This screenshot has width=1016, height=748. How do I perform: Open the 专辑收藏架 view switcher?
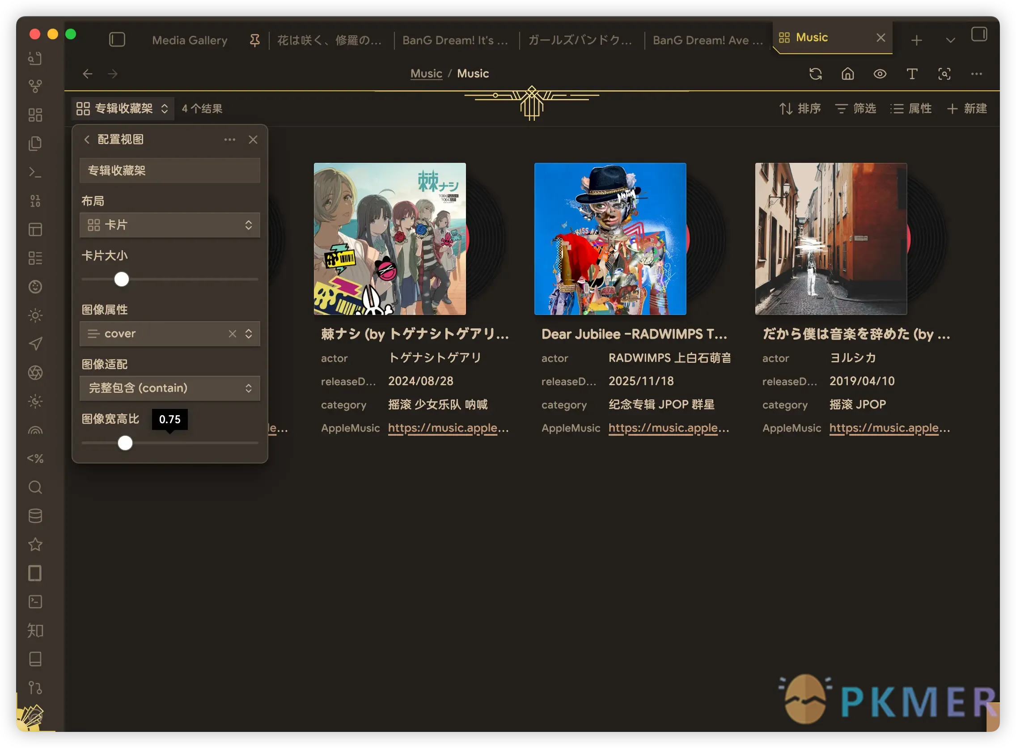[122, 109]
